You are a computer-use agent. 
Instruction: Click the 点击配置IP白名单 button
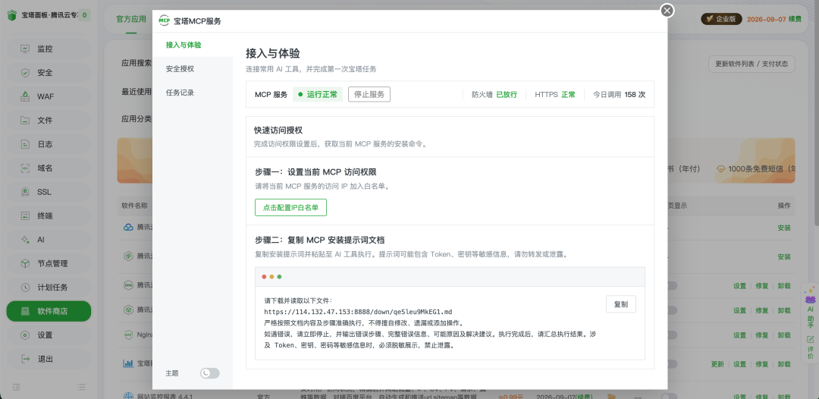point(291,207)
